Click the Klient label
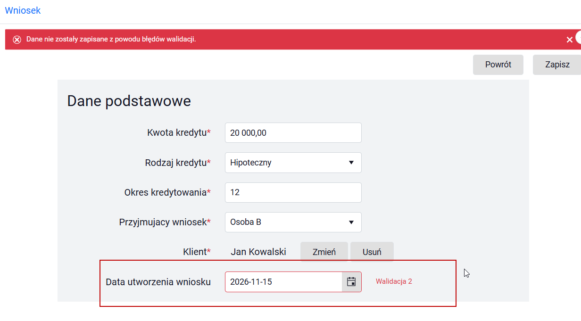Viewport: 581px width, 321px height. (197, 252)
